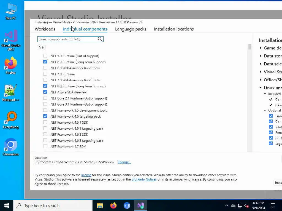
Task: Open Chromium from taskbar
Action: point(127,206)
